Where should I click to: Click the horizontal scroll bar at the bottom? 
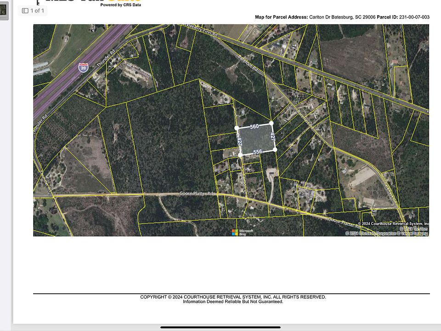coord(220,327)
